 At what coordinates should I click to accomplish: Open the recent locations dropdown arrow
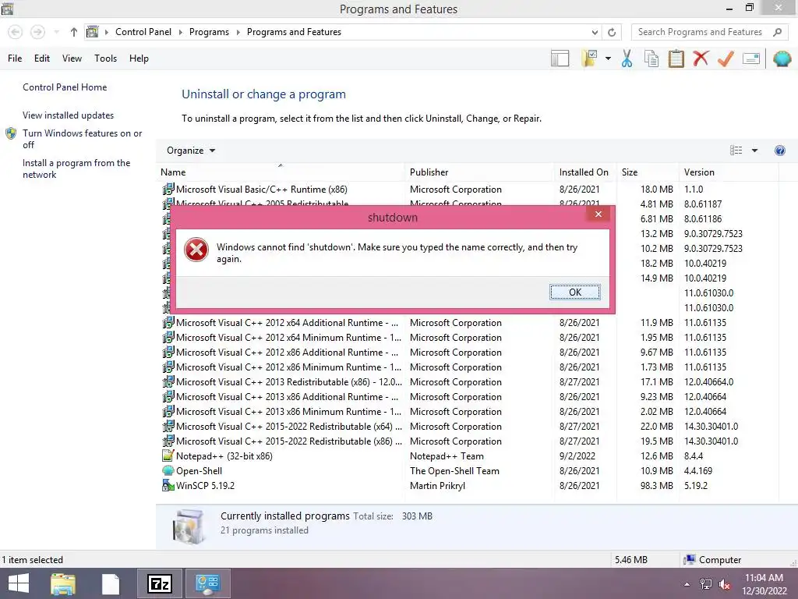(56, 32)
